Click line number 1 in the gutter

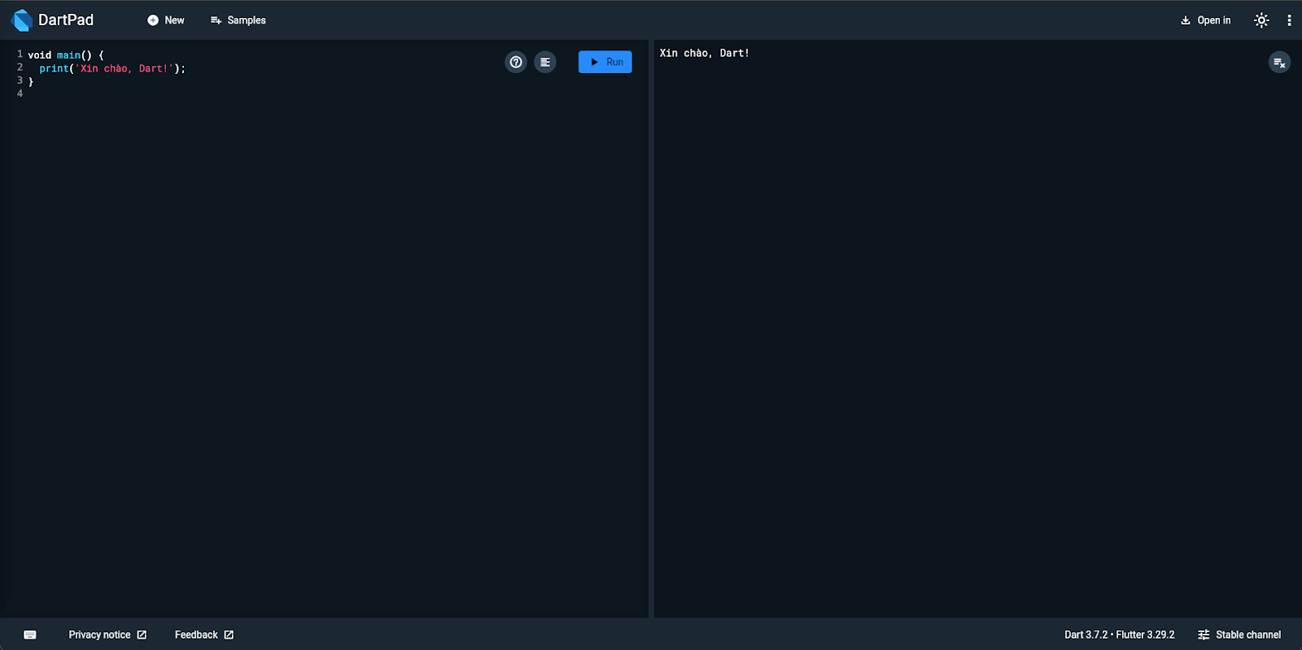[x=20, y=54]
